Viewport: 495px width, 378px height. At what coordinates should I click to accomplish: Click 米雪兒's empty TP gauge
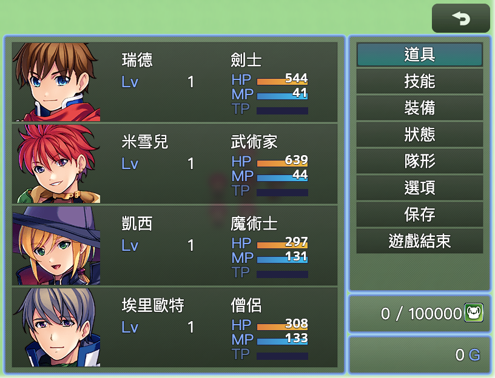pyautogui.click(x=282, y=193)
